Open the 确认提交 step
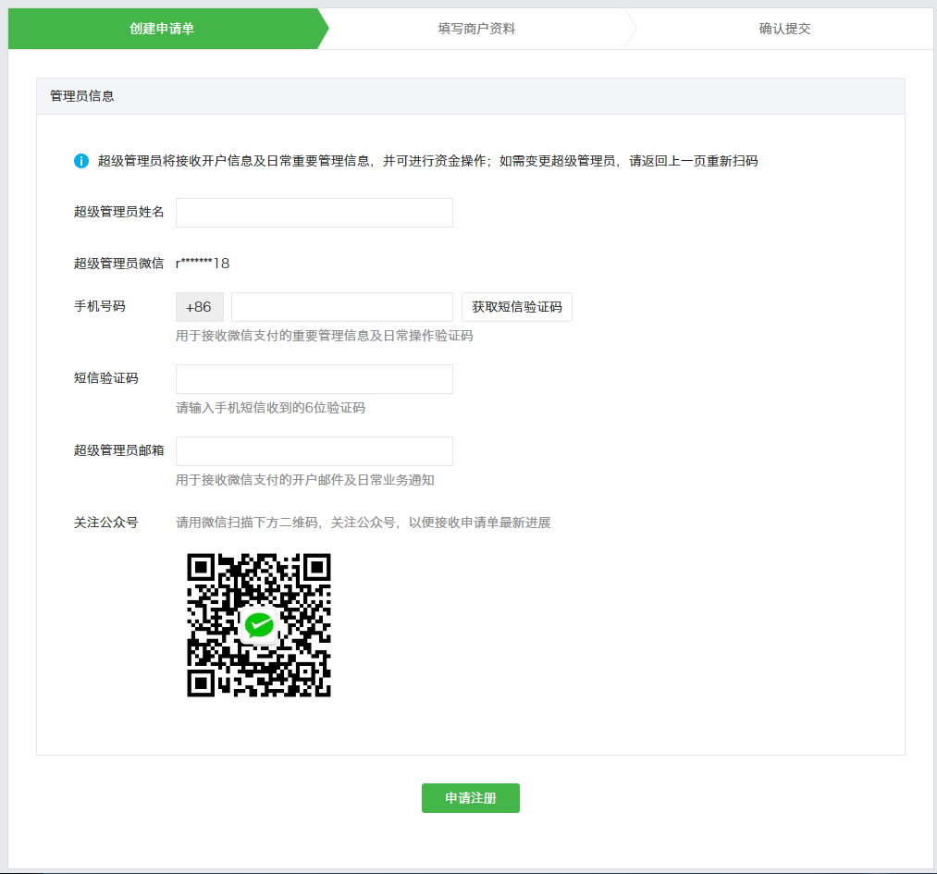The height and width of the screenshot is (874, 937). 784,29
